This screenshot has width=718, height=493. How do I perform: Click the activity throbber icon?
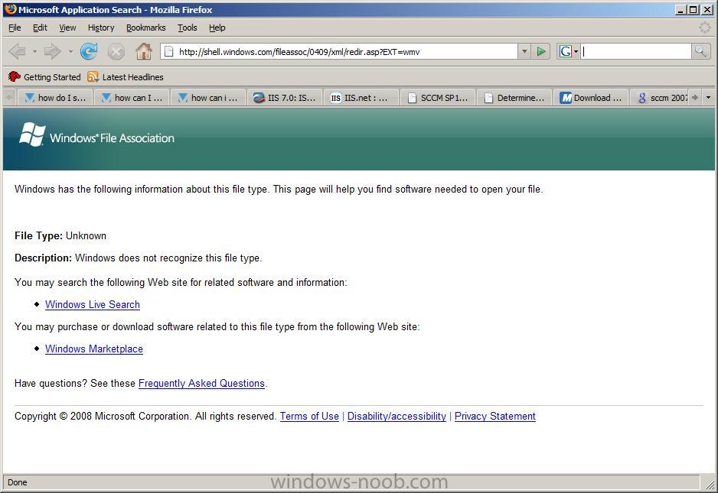pyautogui.click(x=705, y=28)
